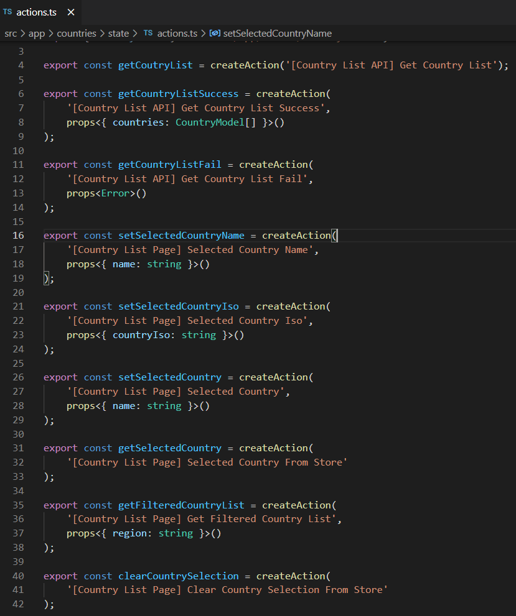Click the TypeScript file icon in the tab

pos(7,12)
